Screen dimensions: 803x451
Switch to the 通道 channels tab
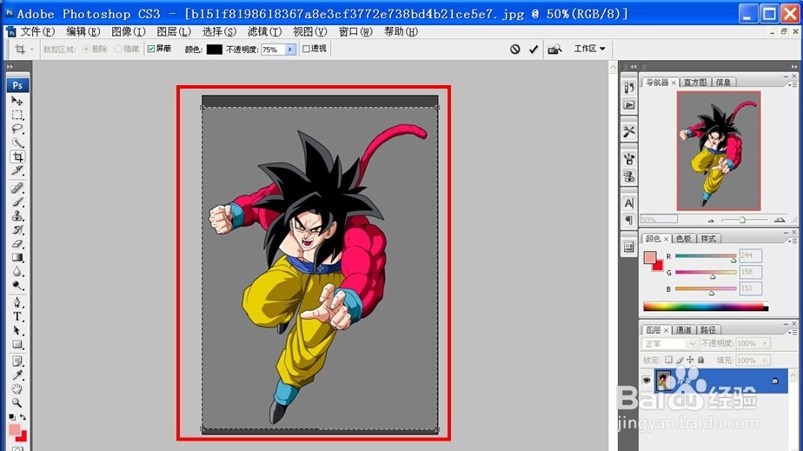(683, 329)
